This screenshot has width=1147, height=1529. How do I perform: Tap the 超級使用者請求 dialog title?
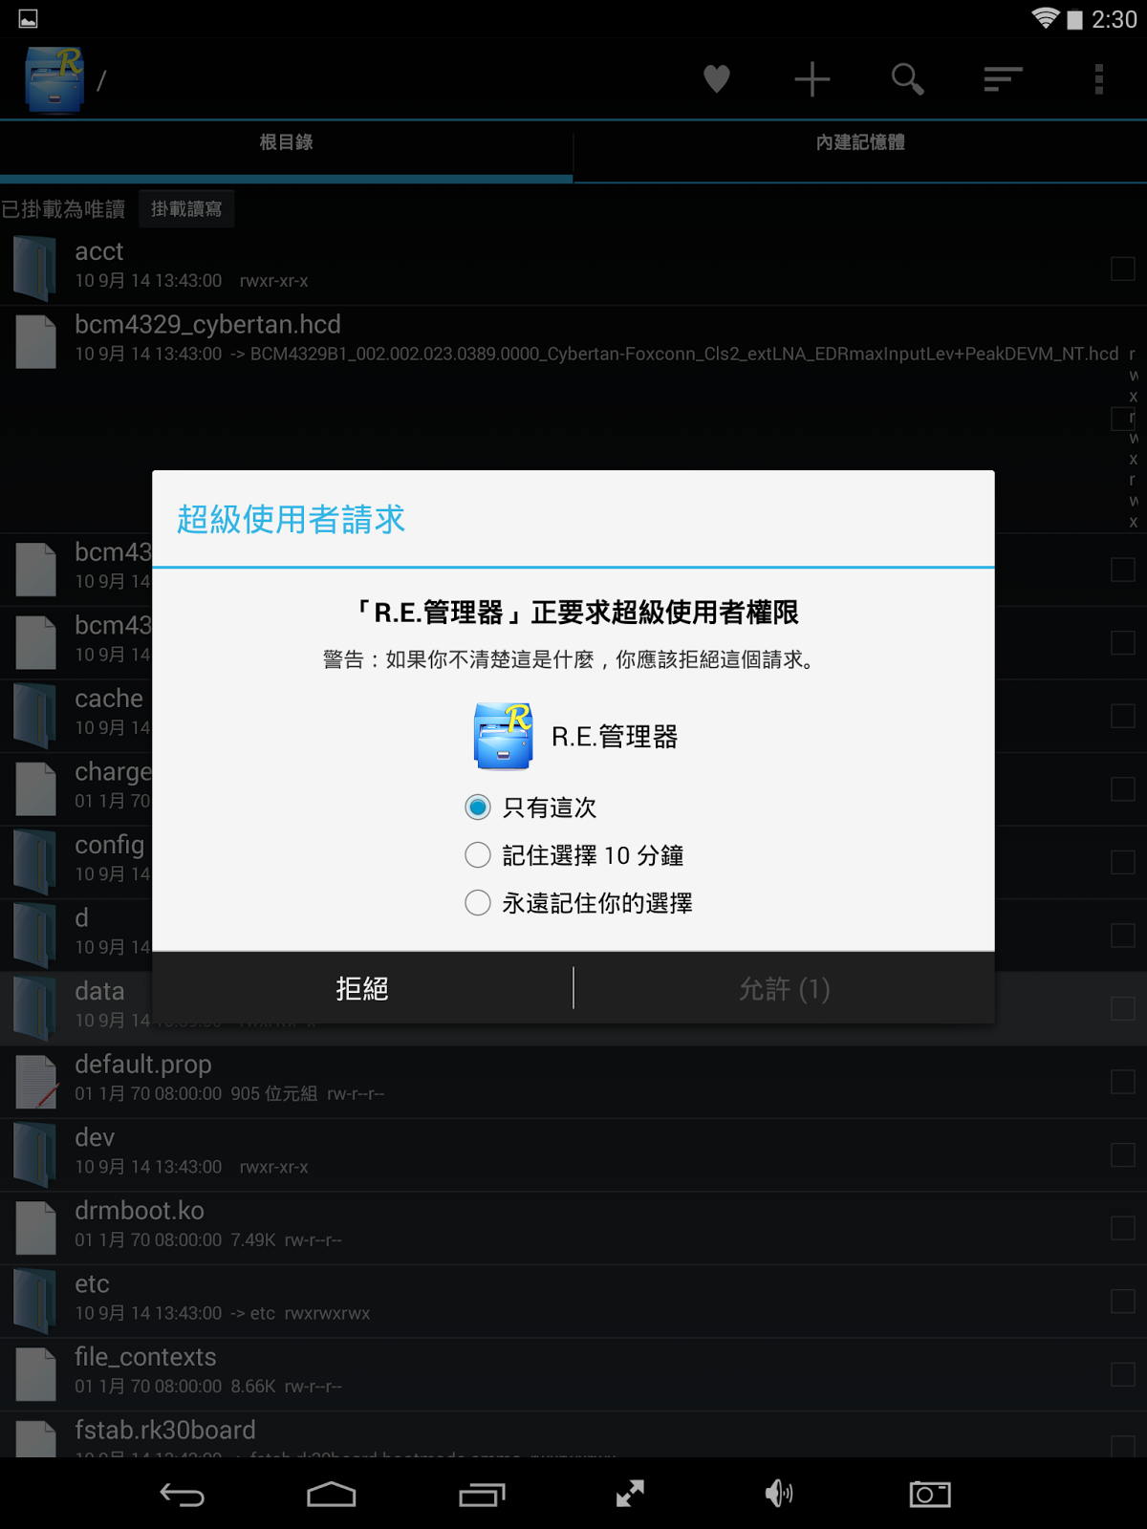click(x=292, y=520)
